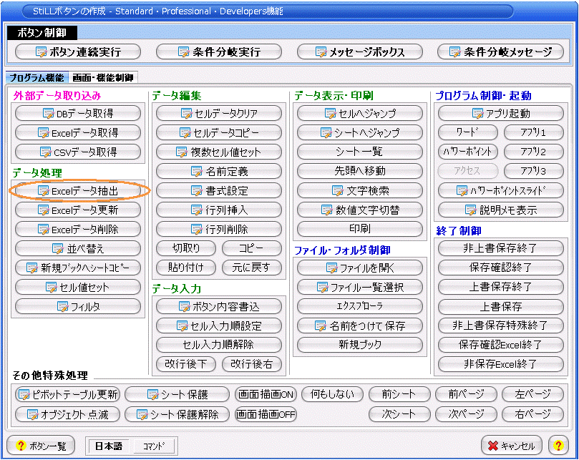Choose the 貼り付け button
Image resolution: width=579 pixels, height=460 pixels.
[186, 268]
